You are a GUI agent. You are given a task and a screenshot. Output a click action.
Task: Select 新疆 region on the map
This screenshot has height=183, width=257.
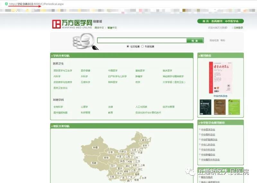tap(95, 147)
